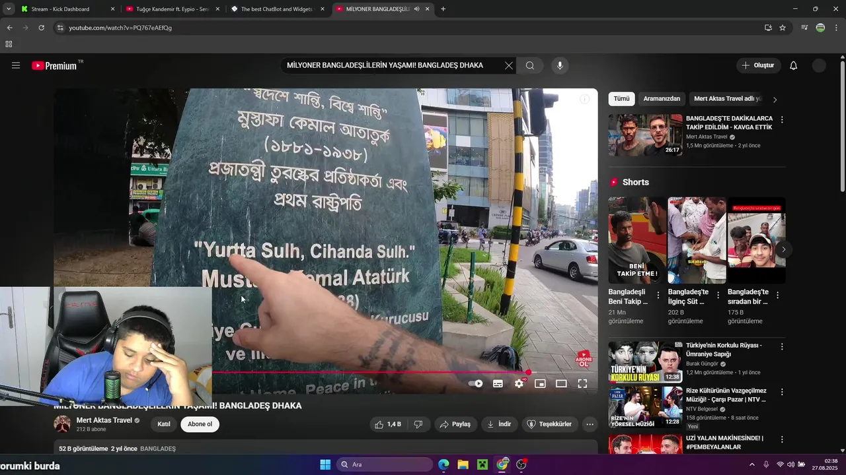Image resolution: width=846 pixels, height=475 pixels.
Task: Open the Mert Aktas Travel channel avatar
Action: [x=63, y=424]
